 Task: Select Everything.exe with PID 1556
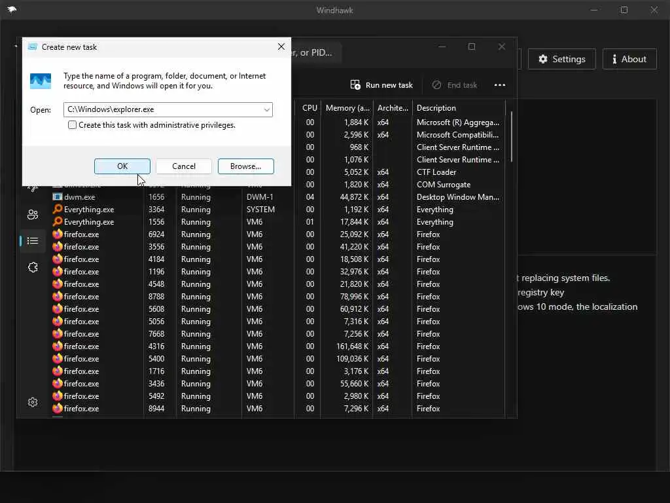click(x=277, y=222)
